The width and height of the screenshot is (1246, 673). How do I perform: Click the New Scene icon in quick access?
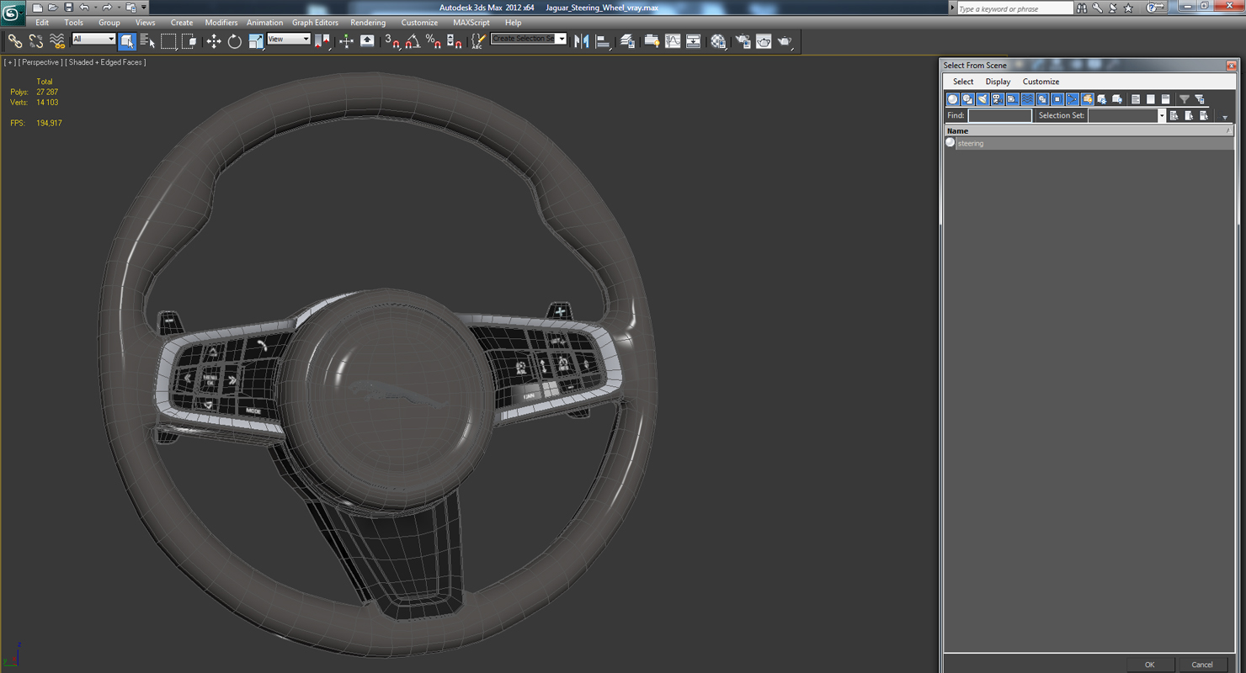37,8
